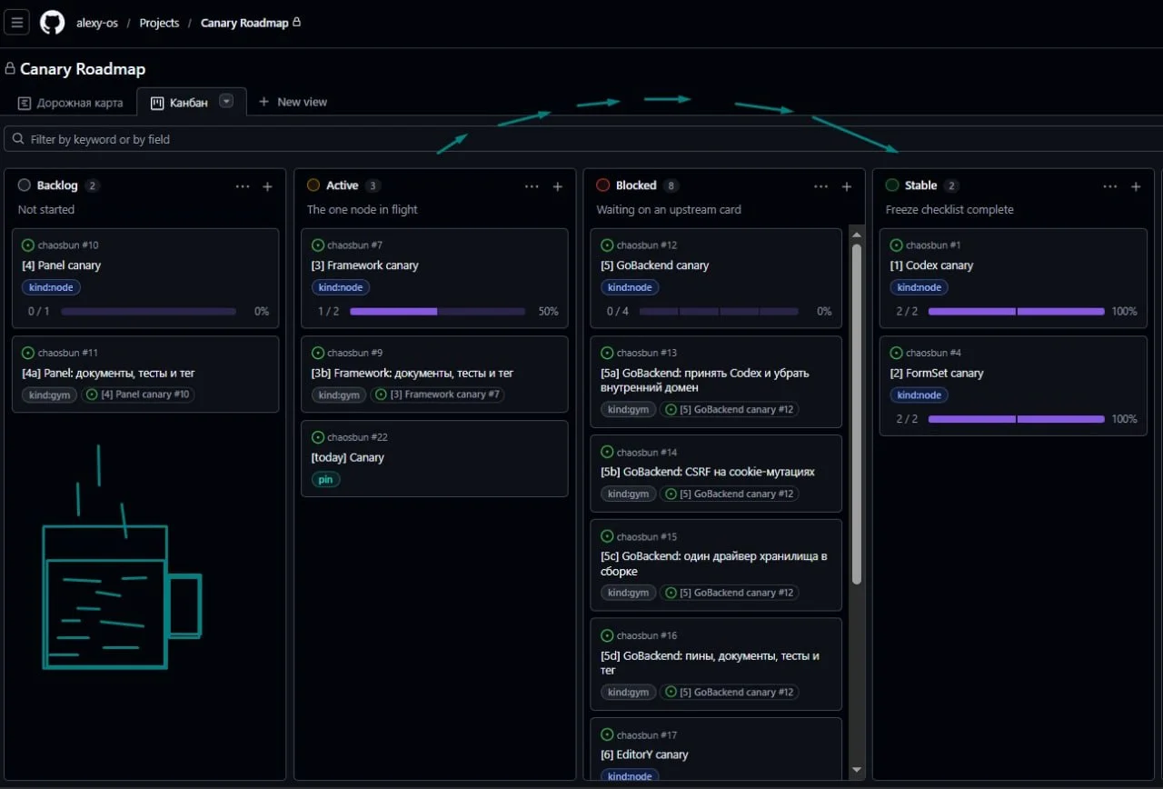Open the Канбан view options dropdown
This screenshot has height=789, width=1163.
point(226,101)
